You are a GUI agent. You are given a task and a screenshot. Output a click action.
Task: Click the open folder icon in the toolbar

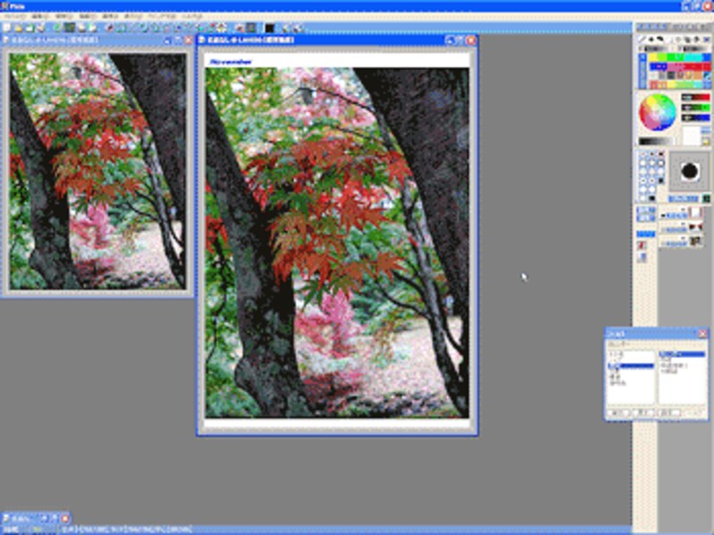pyautogui.click(x=18, y=28)
